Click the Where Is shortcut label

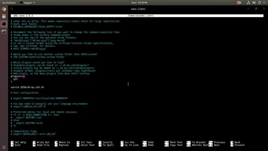coord(64,142)
